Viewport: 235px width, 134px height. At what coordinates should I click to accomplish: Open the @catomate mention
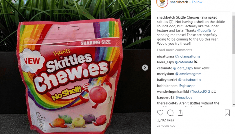pyautogui.click(x=184, y=62)
